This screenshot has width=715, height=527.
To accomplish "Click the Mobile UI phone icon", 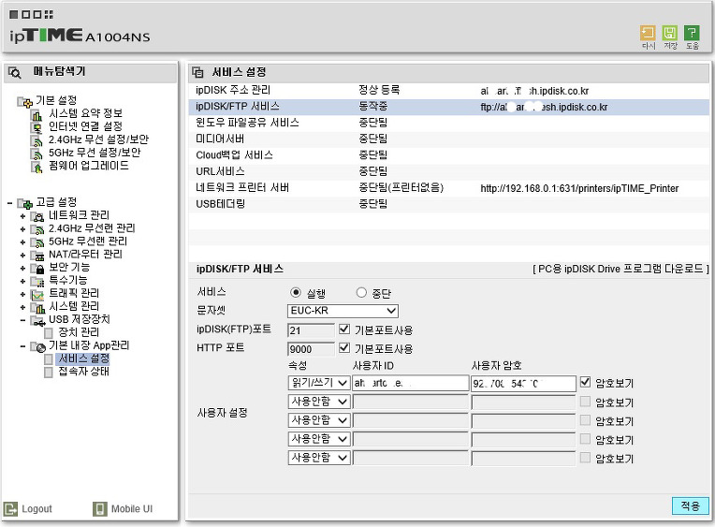I will 99,509.
